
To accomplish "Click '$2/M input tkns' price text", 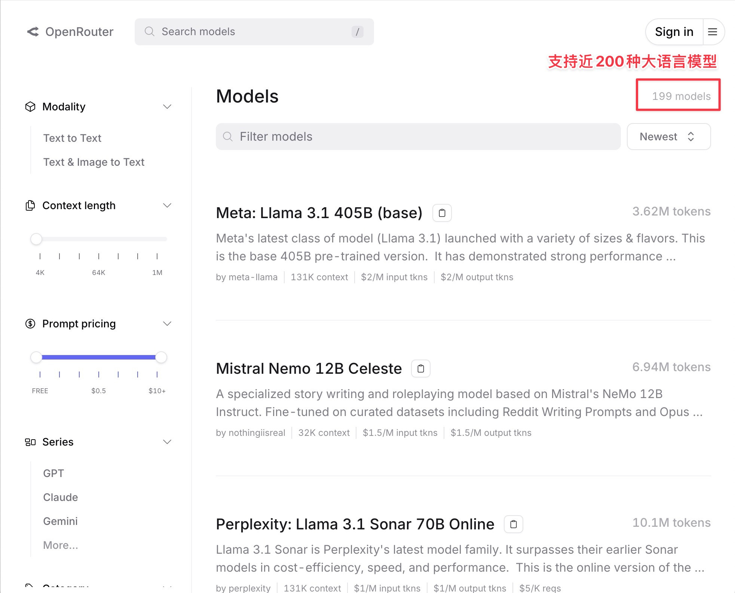I will point(394,277).
